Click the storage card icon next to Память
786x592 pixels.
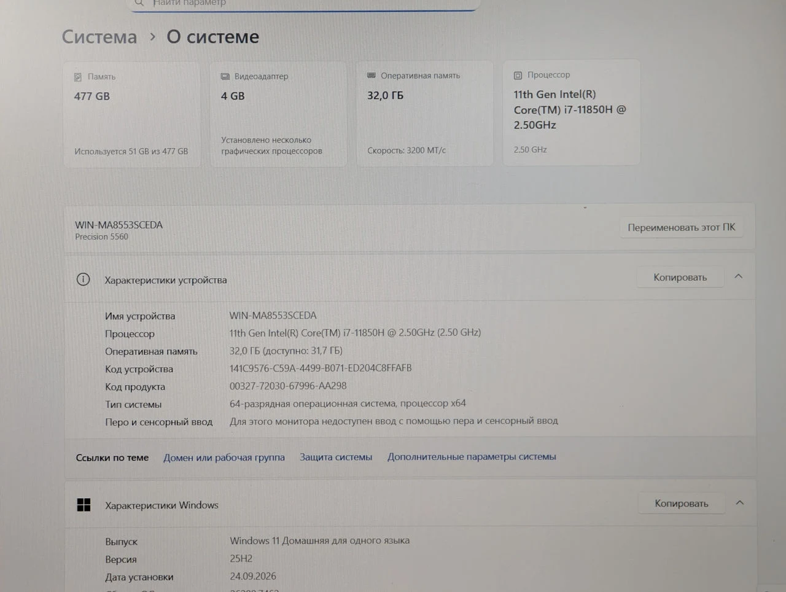point(78,77)
